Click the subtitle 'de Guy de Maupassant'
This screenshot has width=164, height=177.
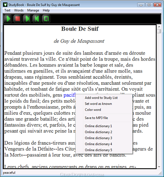tap(79, 41)
